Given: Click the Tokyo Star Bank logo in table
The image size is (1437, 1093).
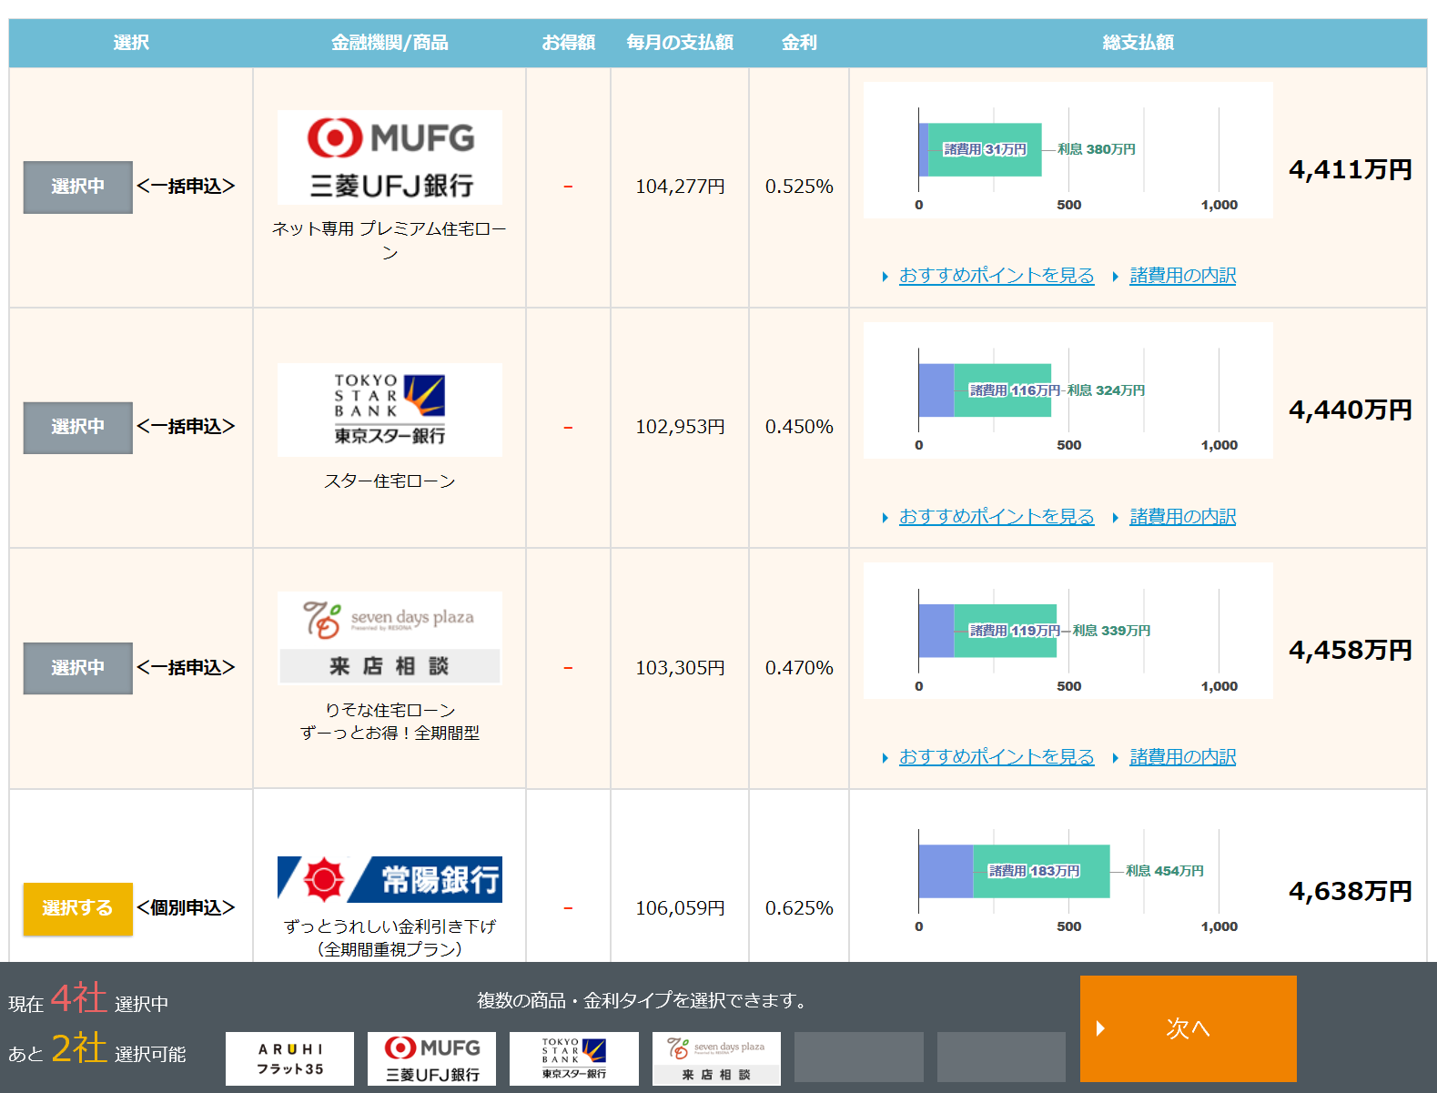Looking at the screenshot, I should click(x=390, y=410).
